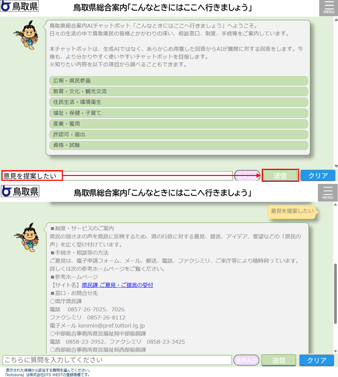Select the 広報・県民参画 category
Image resolution: width=338 pixels, height=377 pixels.
point(178,81)
